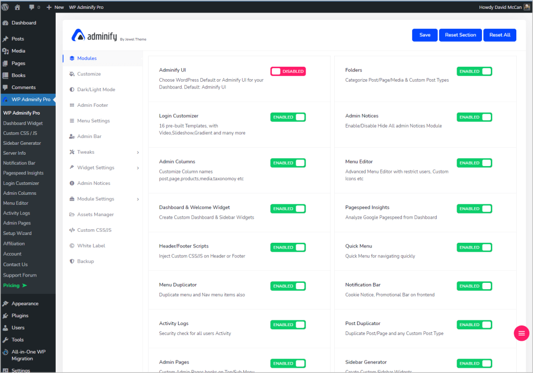The image size is (533, 373).
Task: Switch to Dark/Light Mode tab
Action: click(103, 90)
